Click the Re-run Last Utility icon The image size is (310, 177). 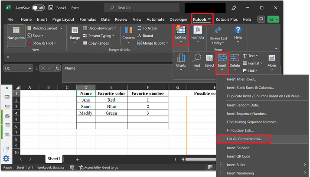(x=219, y=30)
